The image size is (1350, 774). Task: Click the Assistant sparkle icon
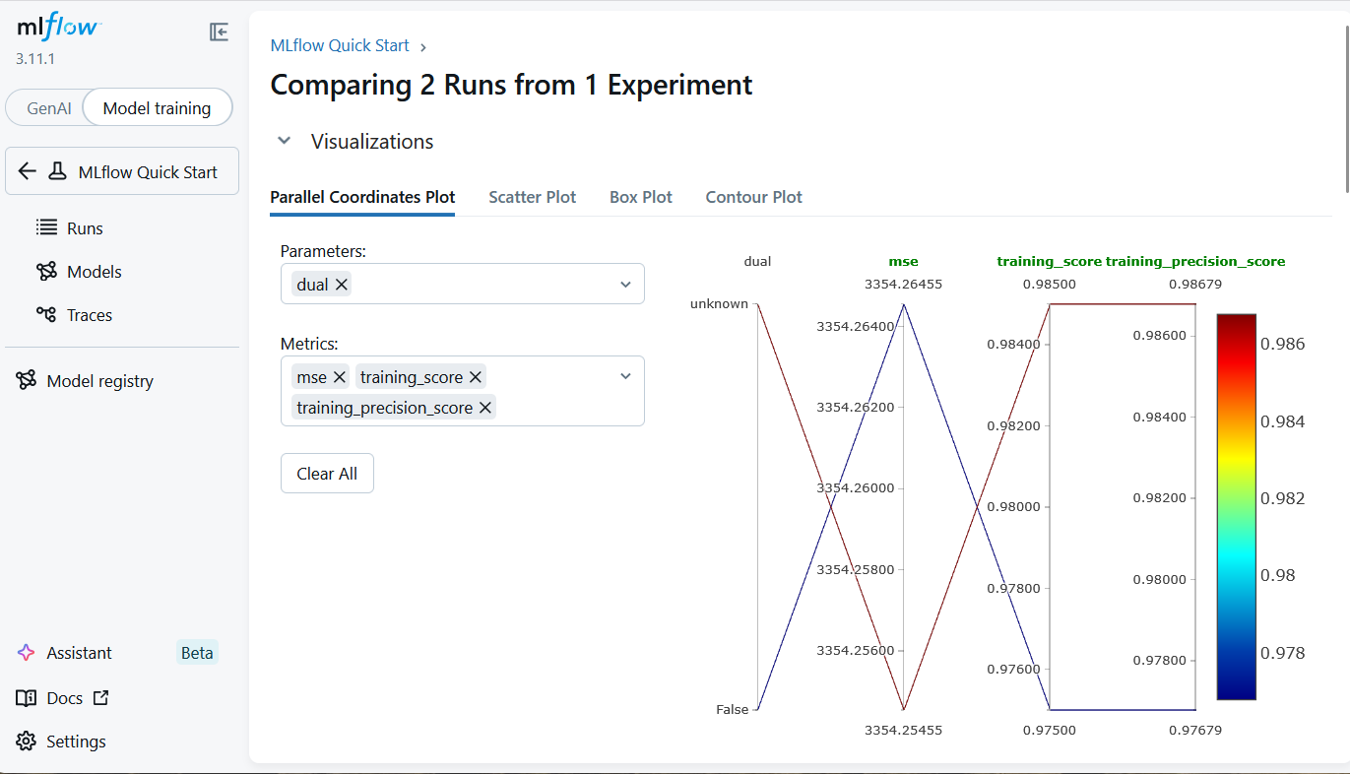click(x=27, y=652)
